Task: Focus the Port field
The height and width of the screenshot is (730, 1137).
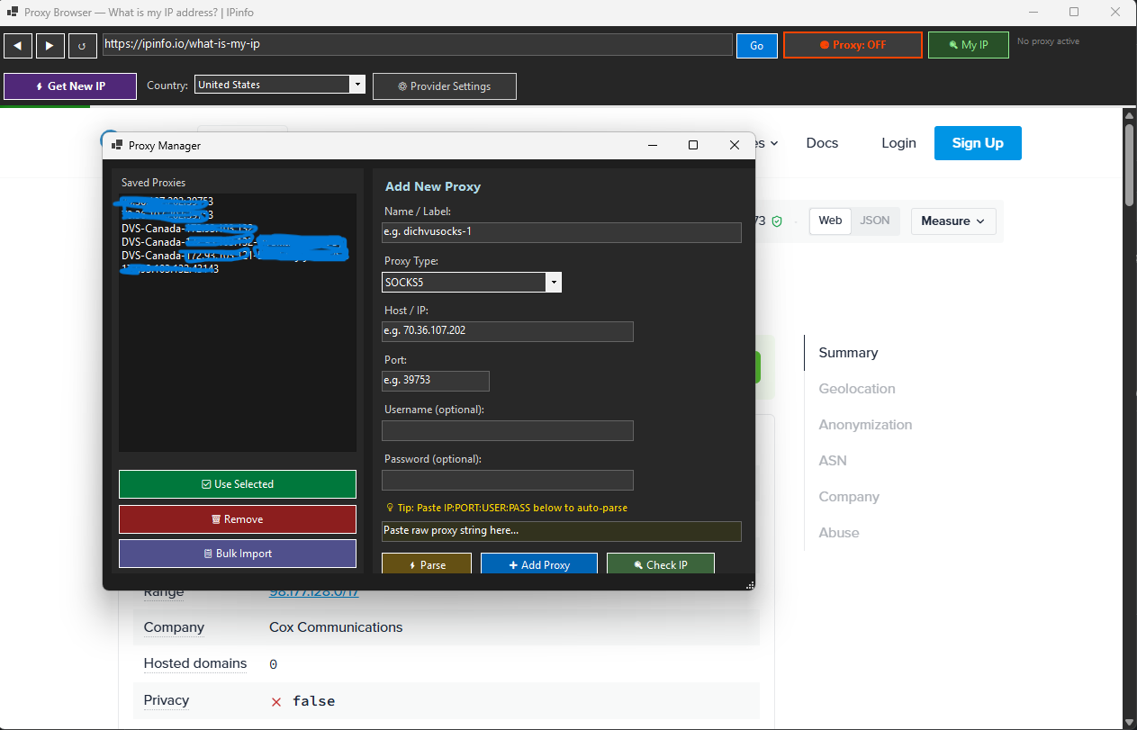Action: 436,381
